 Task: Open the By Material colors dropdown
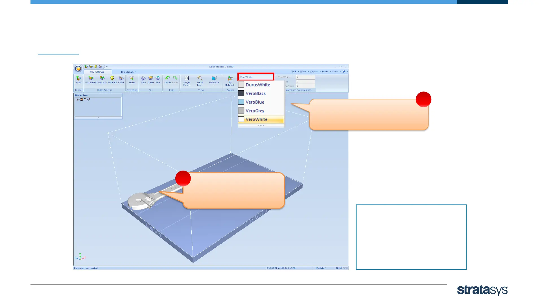pyautogui.click(x=230, y=80)
